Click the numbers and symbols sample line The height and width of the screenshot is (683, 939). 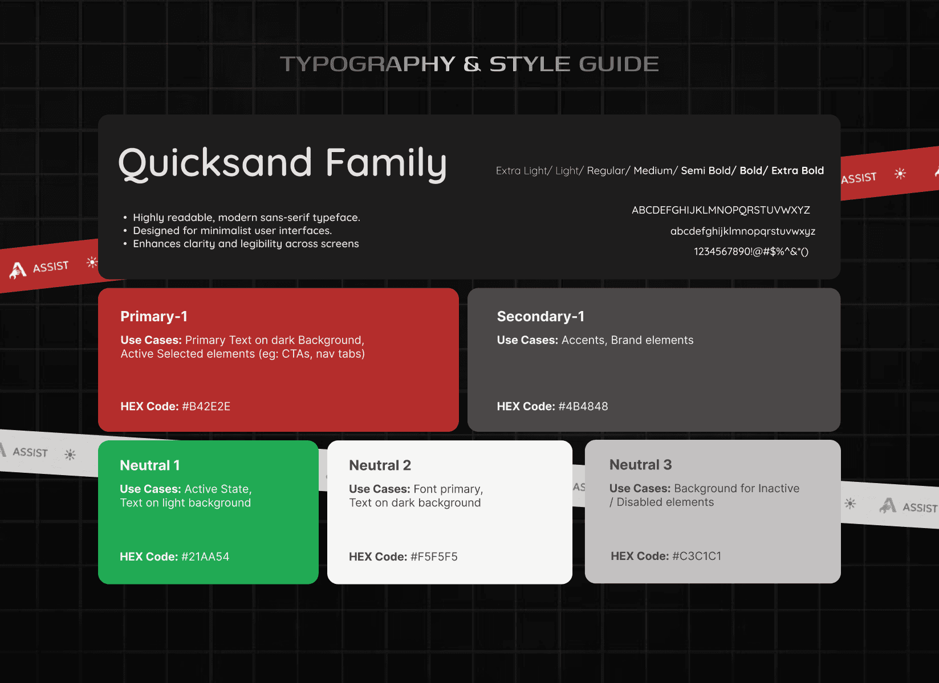click(x=751, y=251)
